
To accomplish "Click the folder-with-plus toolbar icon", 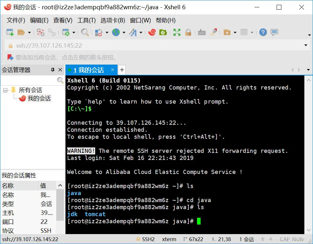I will click(227, 32).
